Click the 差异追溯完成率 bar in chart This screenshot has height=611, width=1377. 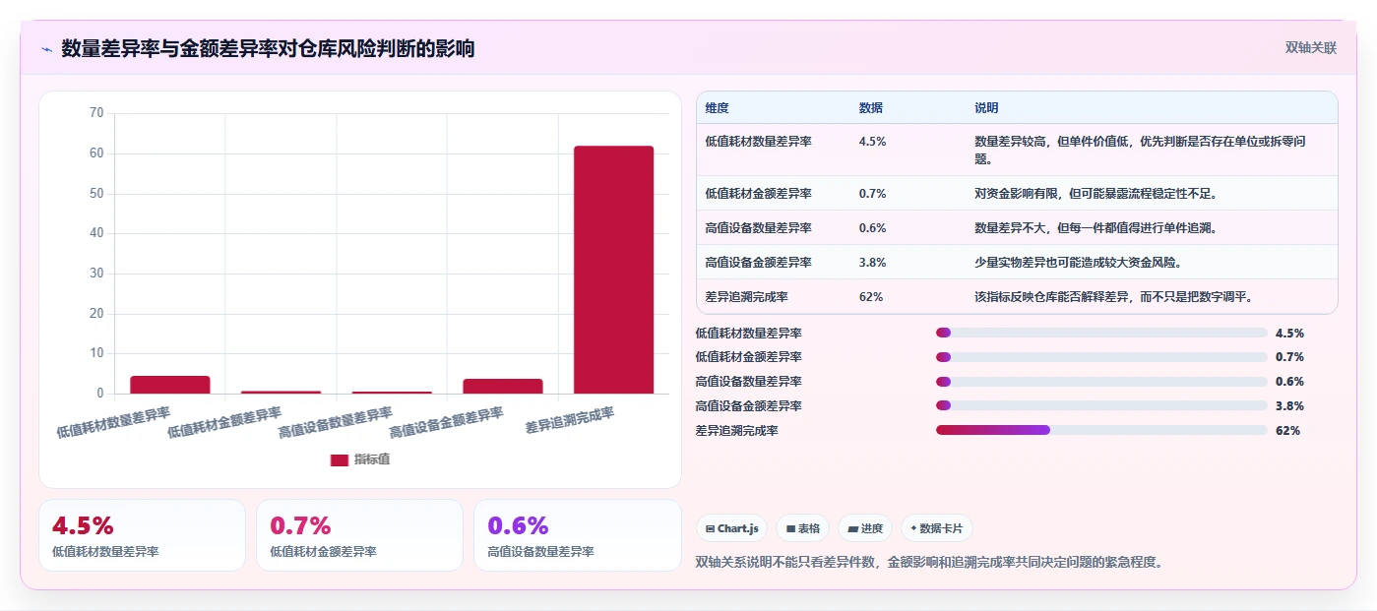[x=613, y=270]
